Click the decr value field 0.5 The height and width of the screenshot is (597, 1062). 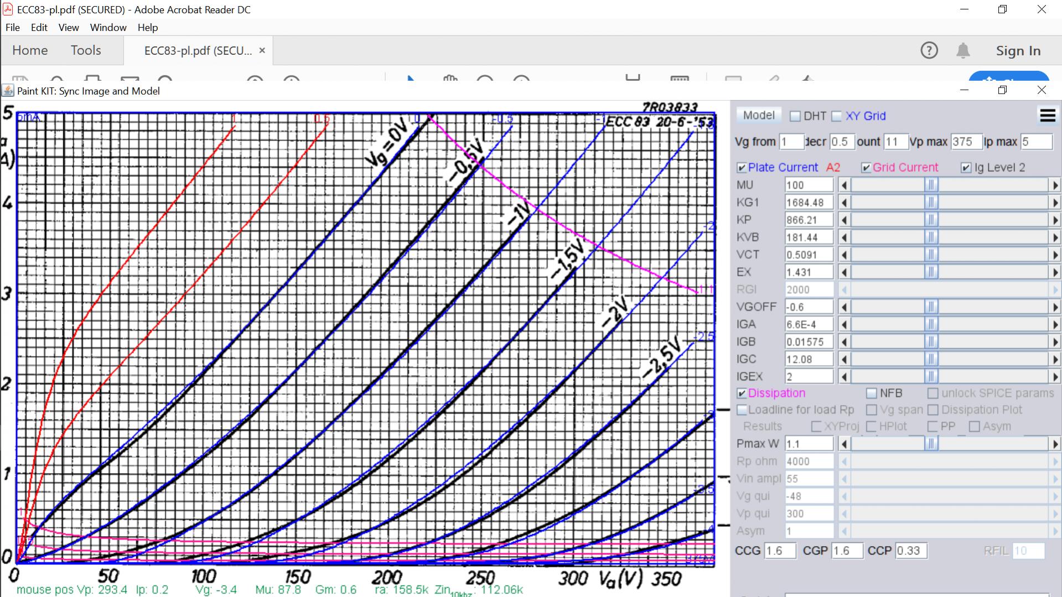point(842,142)
